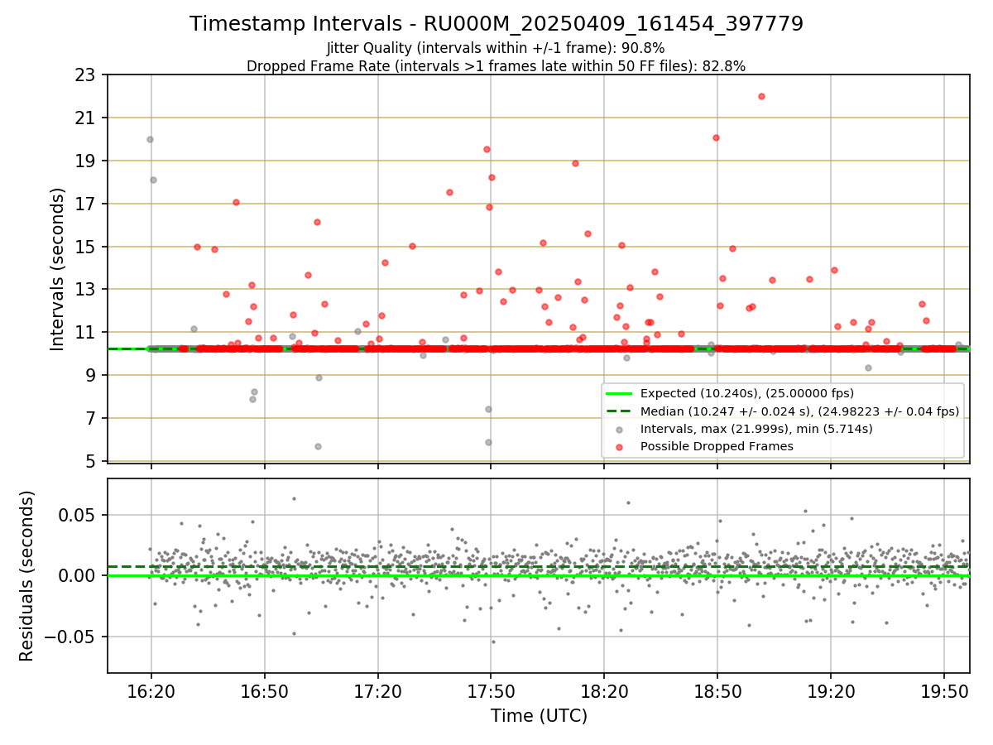The height and width of the screenshot is (745, 993).
Task: Click the 'Time (UTC)' x-axis label
Action: click(539, 716)
